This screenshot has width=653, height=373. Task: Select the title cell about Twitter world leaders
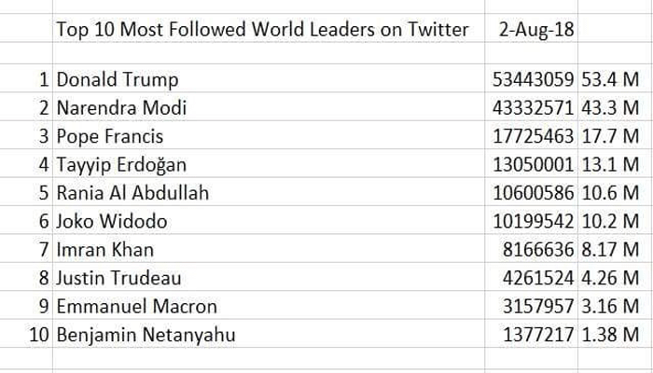click(262, 30)
